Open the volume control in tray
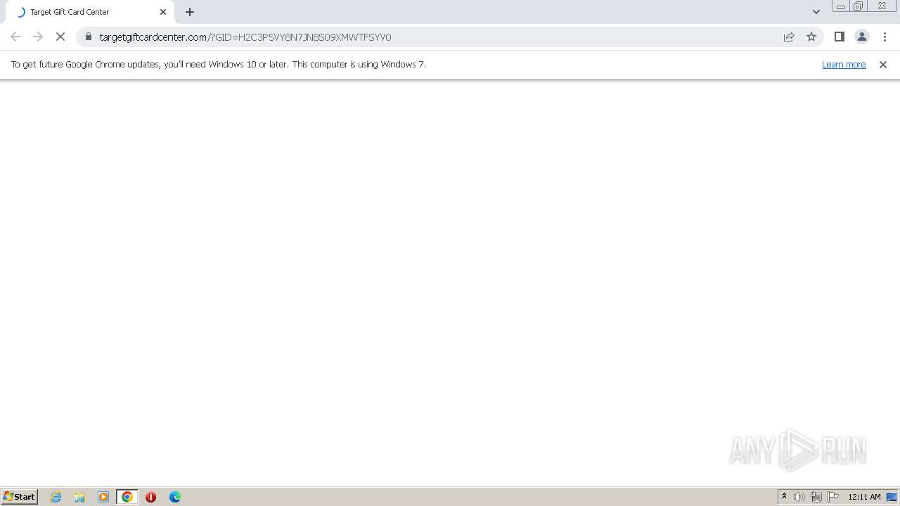This screenshot has height=506, width=900. [x=799, y=497]
